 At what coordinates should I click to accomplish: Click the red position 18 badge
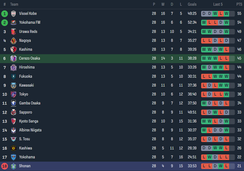click(4, 166)
